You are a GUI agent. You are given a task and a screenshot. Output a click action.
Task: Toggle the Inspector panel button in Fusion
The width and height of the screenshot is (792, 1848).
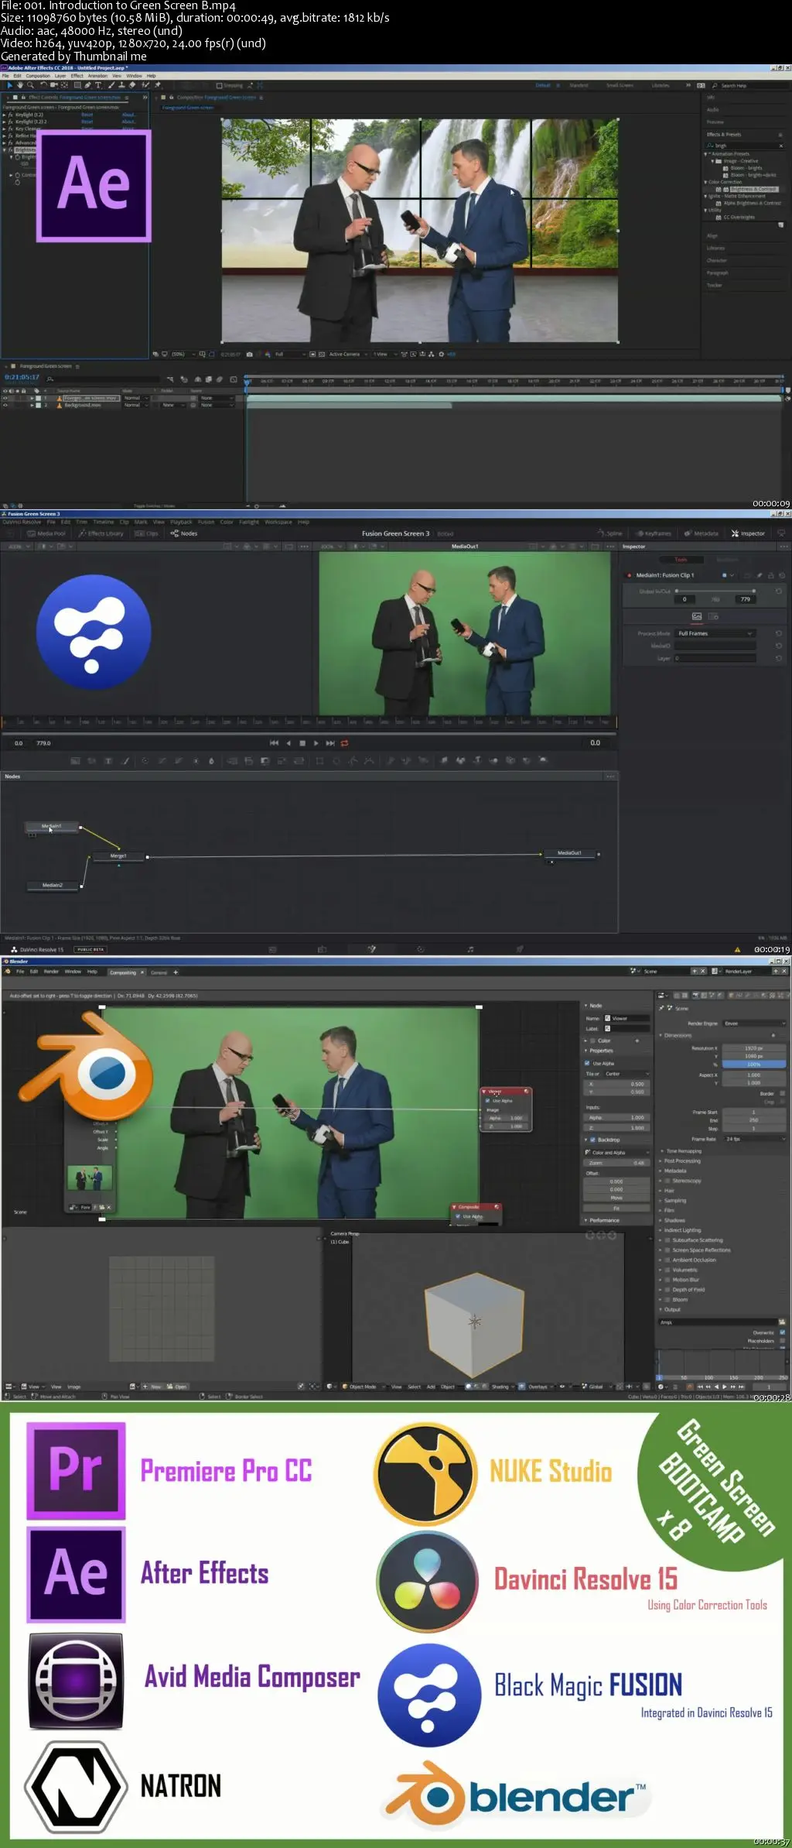[748, 533]
